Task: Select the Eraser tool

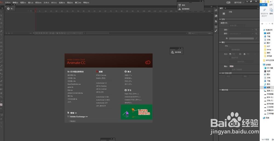Action: tap(1, 81)
